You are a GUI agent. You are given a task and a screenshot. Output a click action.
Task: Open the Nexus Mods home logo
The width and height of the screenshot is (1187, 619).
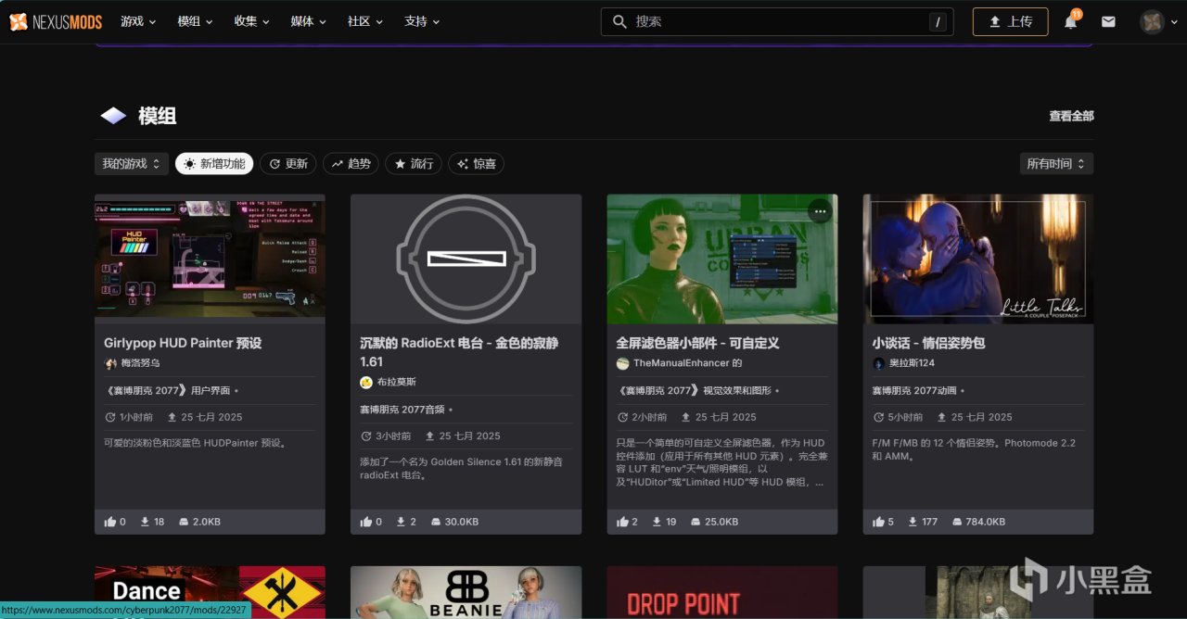[56, 21]
